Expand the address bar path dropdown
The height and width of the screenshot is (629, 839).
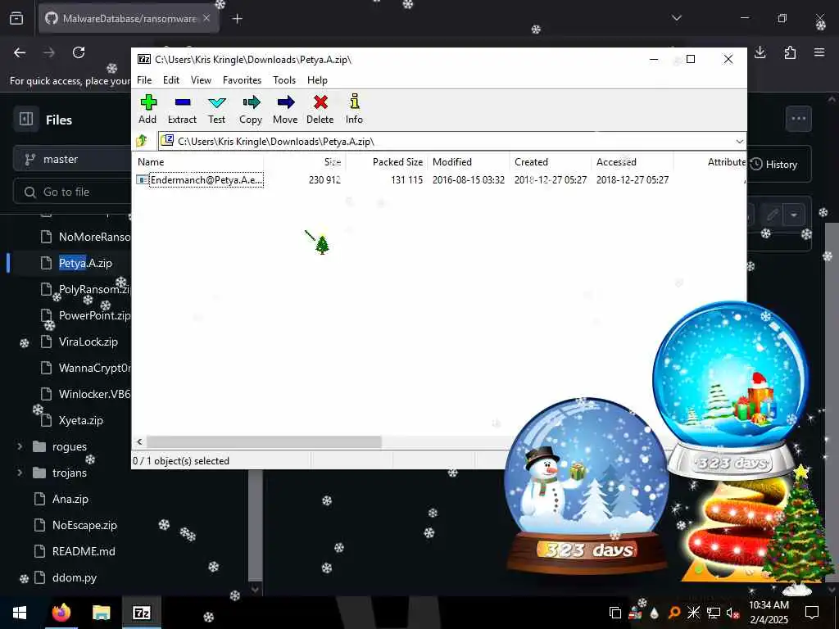click(x=739, y=142)
